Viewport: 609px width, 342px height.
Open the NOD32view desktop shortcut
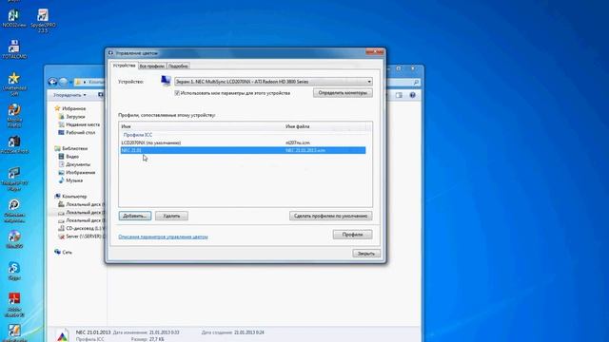[x=14, y=18]
